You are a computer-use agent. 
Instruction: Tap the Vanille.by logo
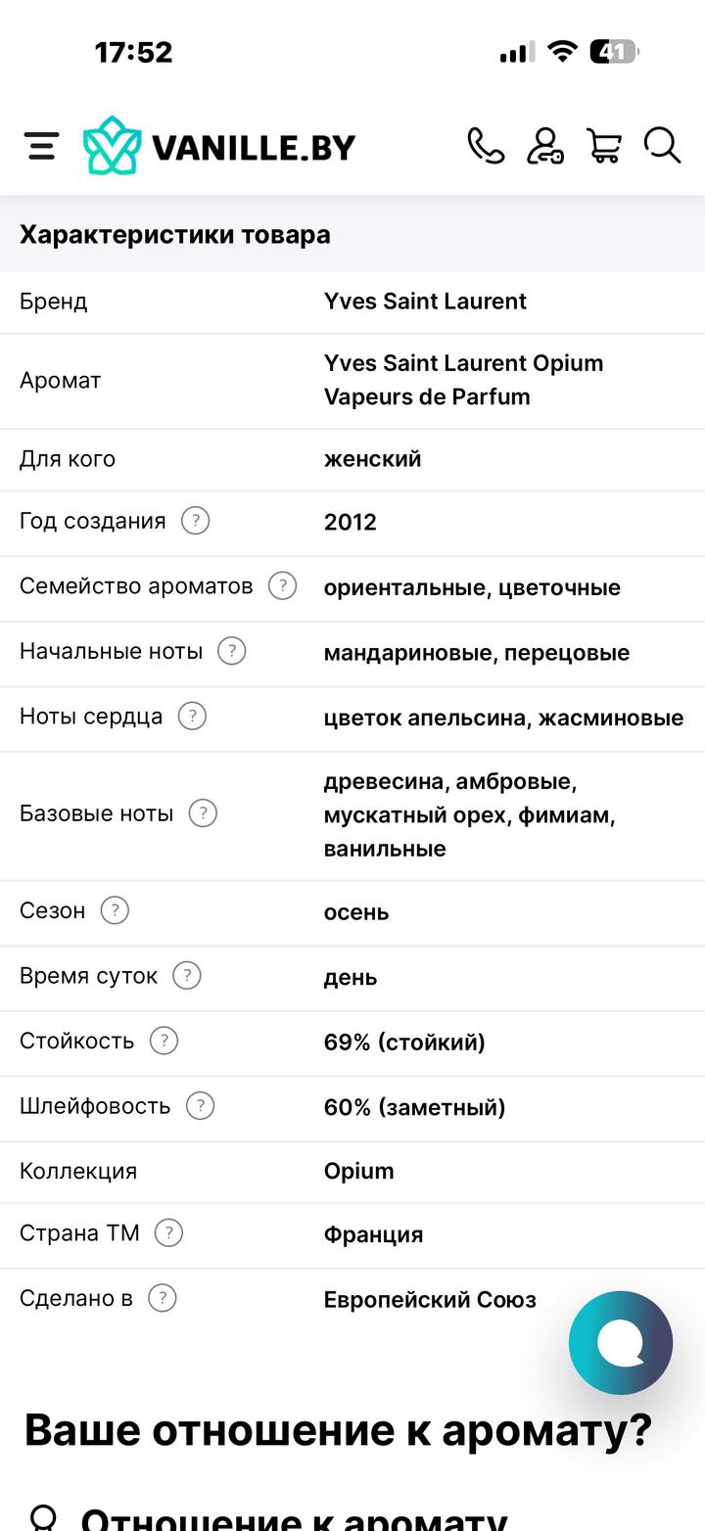pyautogui.click(x=219, y=147)
